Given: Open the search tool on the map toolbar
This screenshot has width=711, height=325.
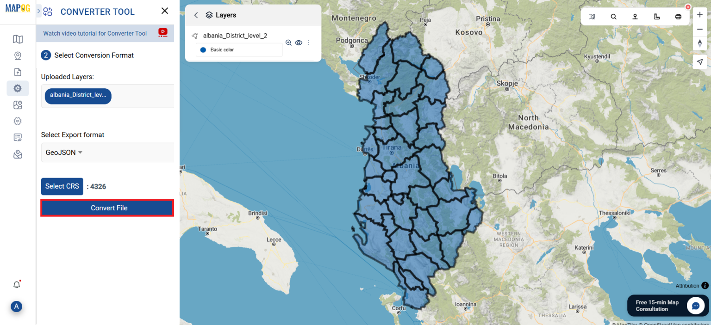Looking at the screenshot, I should tap(613, 16).
